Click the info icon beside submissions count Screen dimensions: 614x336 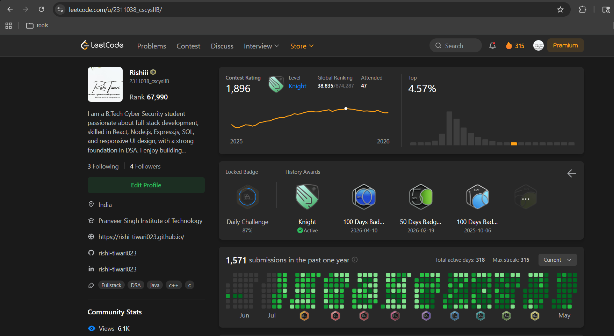(x=355, y=260)
